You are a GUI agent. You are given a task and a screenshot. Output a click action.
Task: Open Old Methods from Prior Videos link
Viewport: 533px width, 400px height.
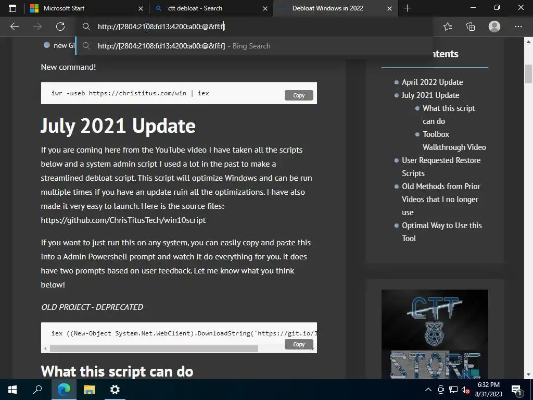point(441,199)
